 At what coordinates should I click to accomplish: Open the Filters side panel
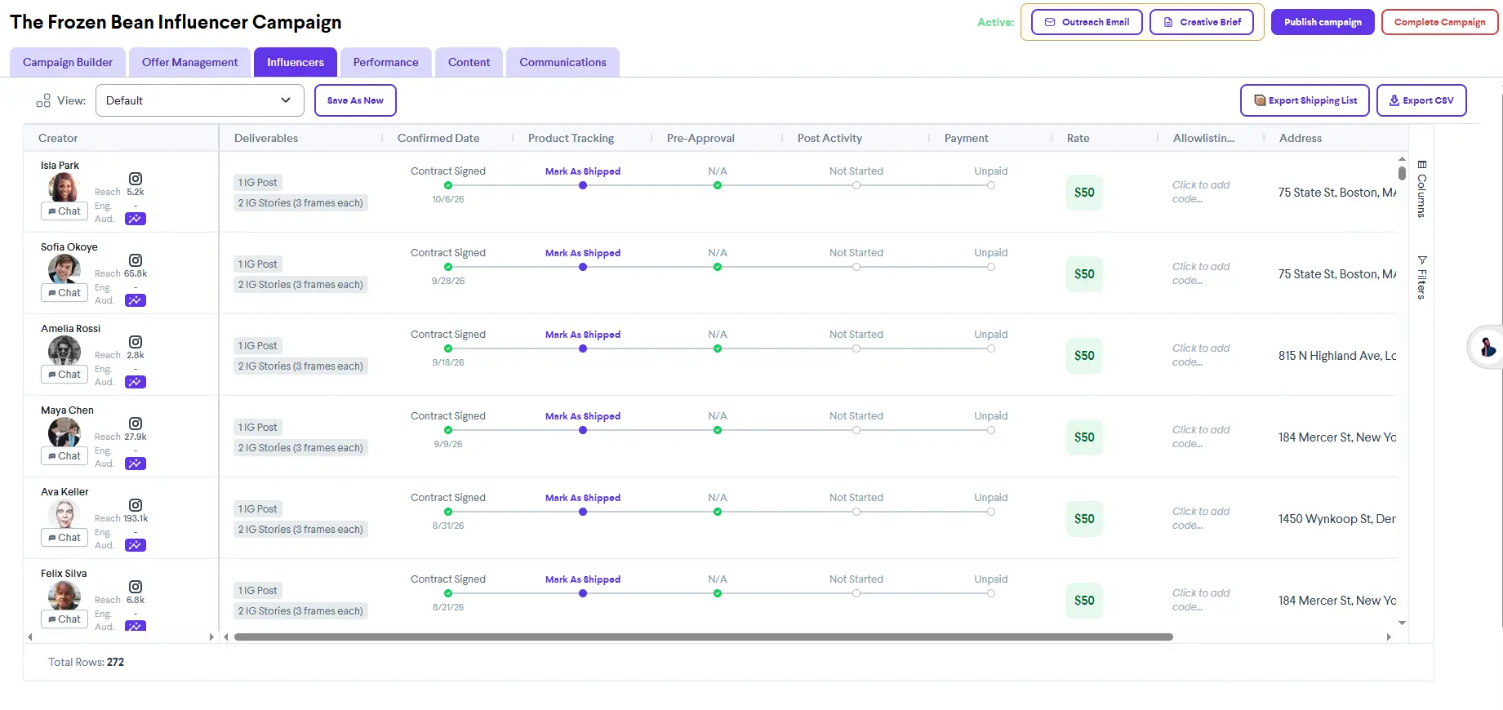[1421, 277]
